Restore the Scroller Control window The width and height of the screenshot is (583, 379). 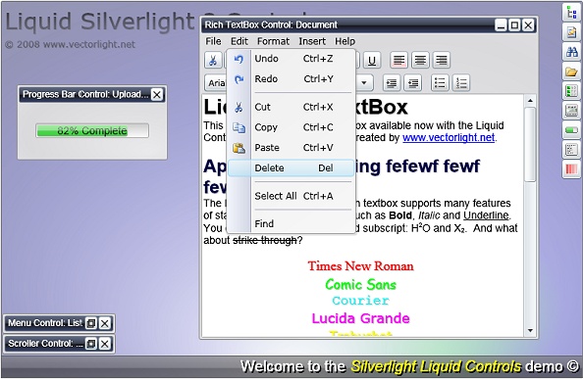[x=91, y=344]
